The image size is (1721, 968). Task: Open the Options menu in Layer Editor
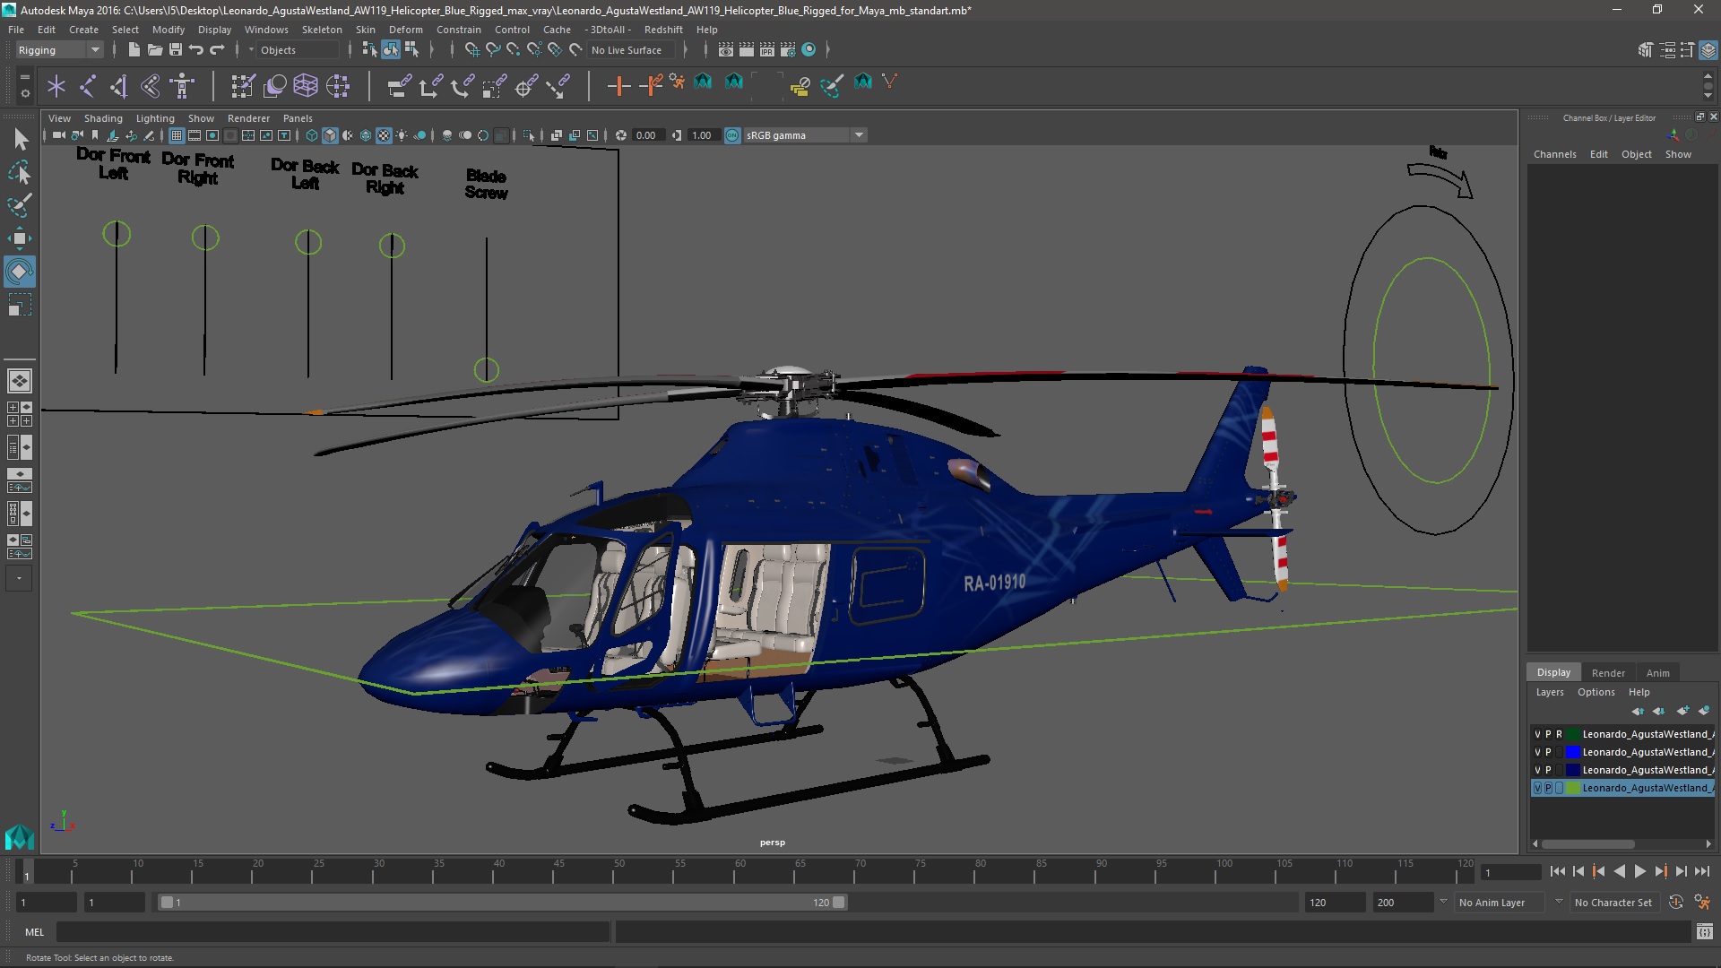coord(1596,692)
